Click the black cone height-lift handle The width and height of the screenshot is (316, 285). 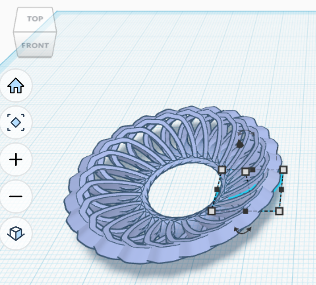click(240, 144)
